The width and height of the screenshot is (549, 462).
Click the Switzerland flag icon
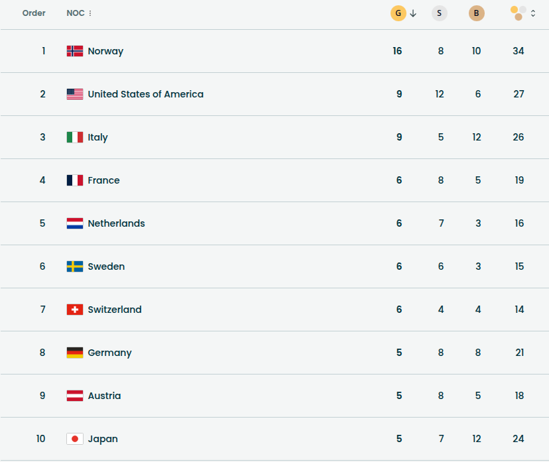pyautogui.click(x=75, y=310)
